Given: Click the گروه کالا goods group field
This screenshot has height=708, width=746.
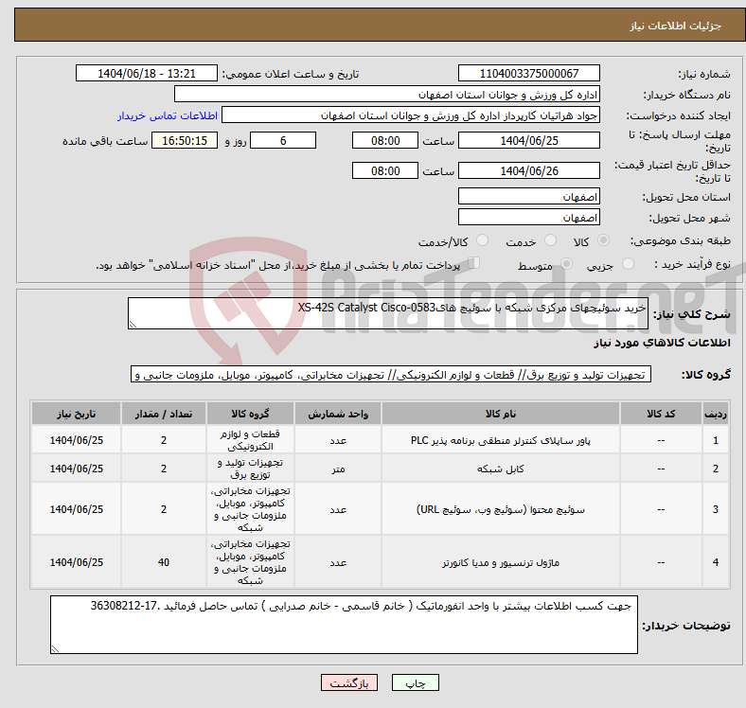Looking at the screenshot, I should point(391,375).
